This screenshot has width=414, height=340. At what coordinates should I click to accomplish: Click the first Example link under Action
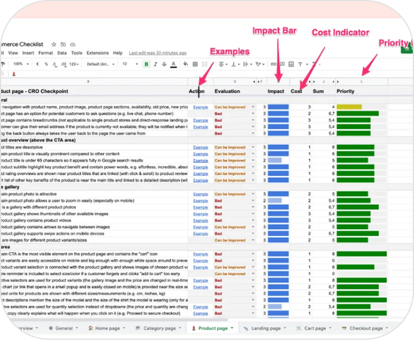tap(201, 107)
